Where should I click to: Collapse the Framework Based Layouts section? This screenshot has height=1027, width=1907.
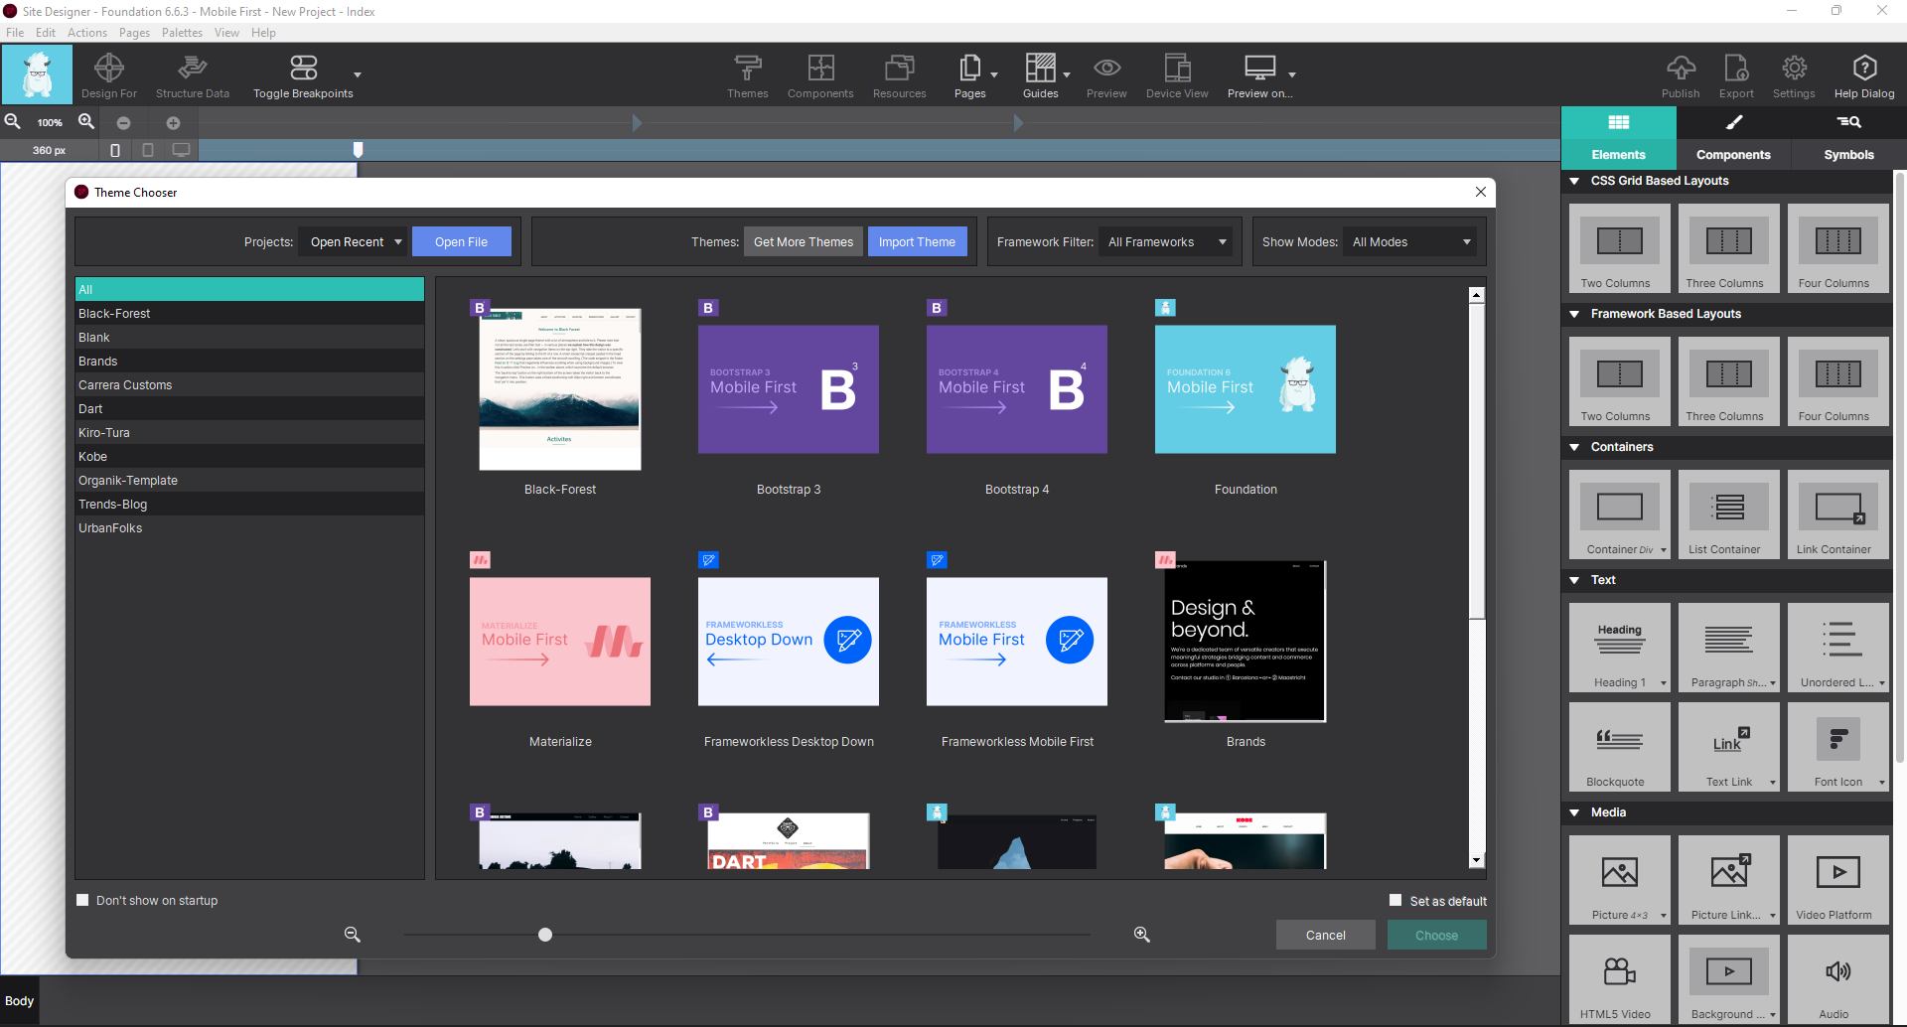click(1574, 314)
